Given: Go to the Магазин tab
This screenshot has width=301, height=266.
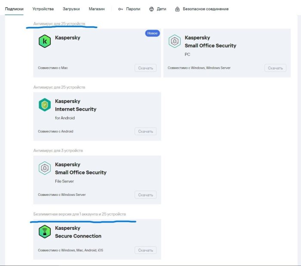Looking at the screenshot, I should [97, 9].
